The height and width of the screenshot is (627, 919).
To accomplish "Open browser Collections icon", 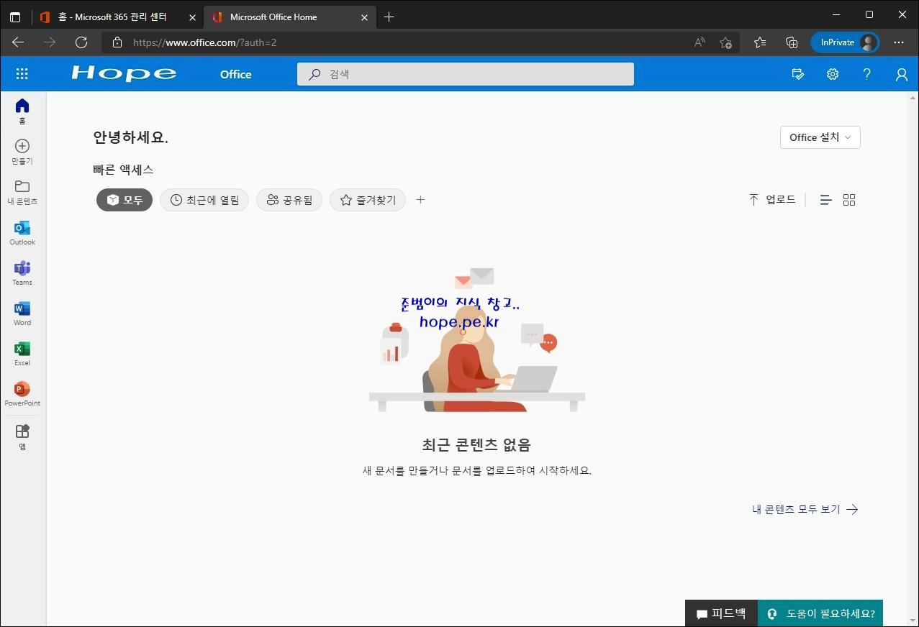I will 792,42.
